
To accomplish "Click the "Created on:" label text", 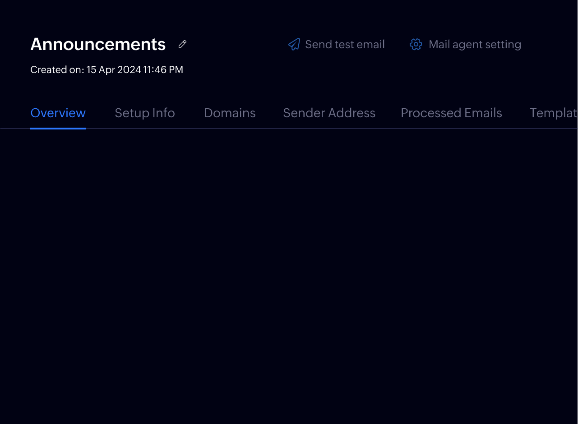I will pyautogui.click(x=57, y=70).
